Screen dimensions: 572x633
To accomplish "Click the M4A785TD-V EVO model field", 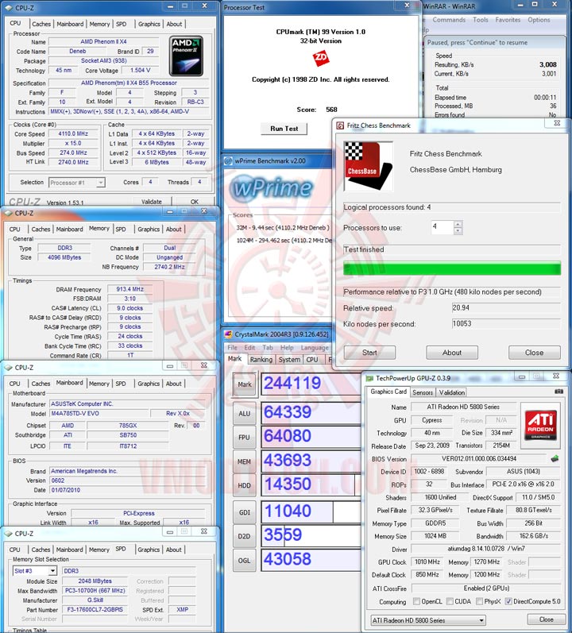I will point(99,414).
